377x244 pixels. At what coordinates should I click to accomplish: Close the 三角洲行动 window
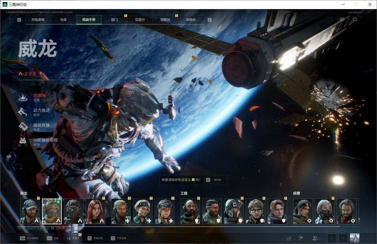(x=370, y=4)
